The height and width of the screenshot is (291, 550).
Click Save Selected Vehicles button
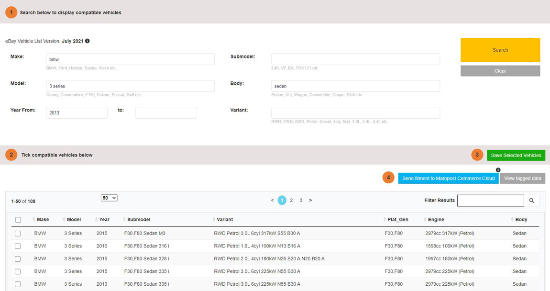(x=516, y=155)
